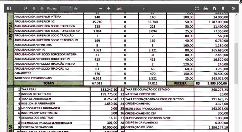Toggle the sidebar panel
The width and height of the screenshot is (242, 132).
tap(9, 8)
